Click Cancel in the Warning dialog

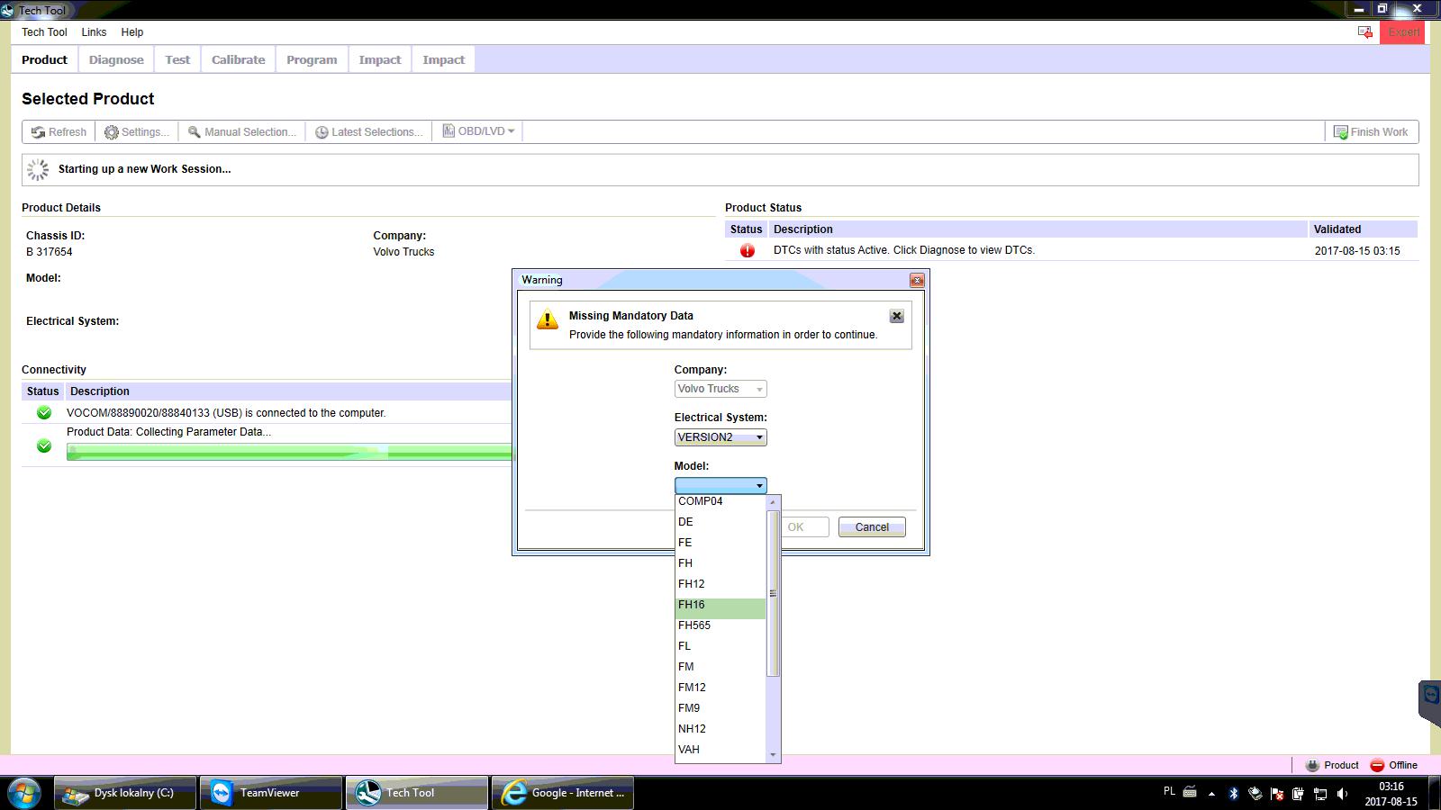coord(872,527)
